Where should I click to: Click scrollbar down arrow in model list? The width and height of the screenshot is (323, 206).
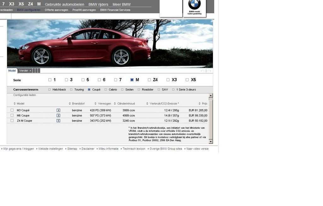(x=210, y=142)
